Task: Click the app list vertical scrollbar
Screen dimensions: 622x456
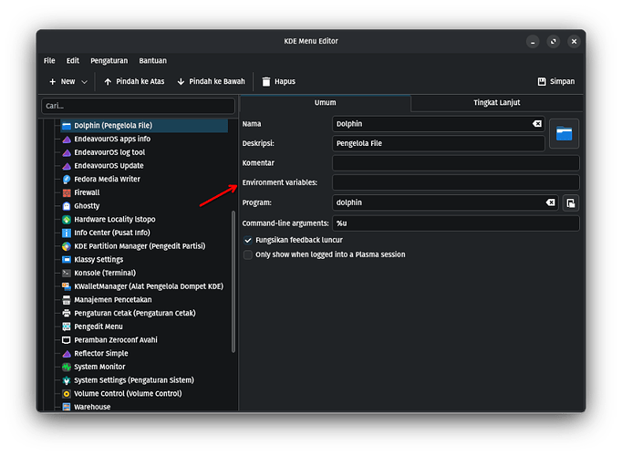Action: click(x=233, y=282)
